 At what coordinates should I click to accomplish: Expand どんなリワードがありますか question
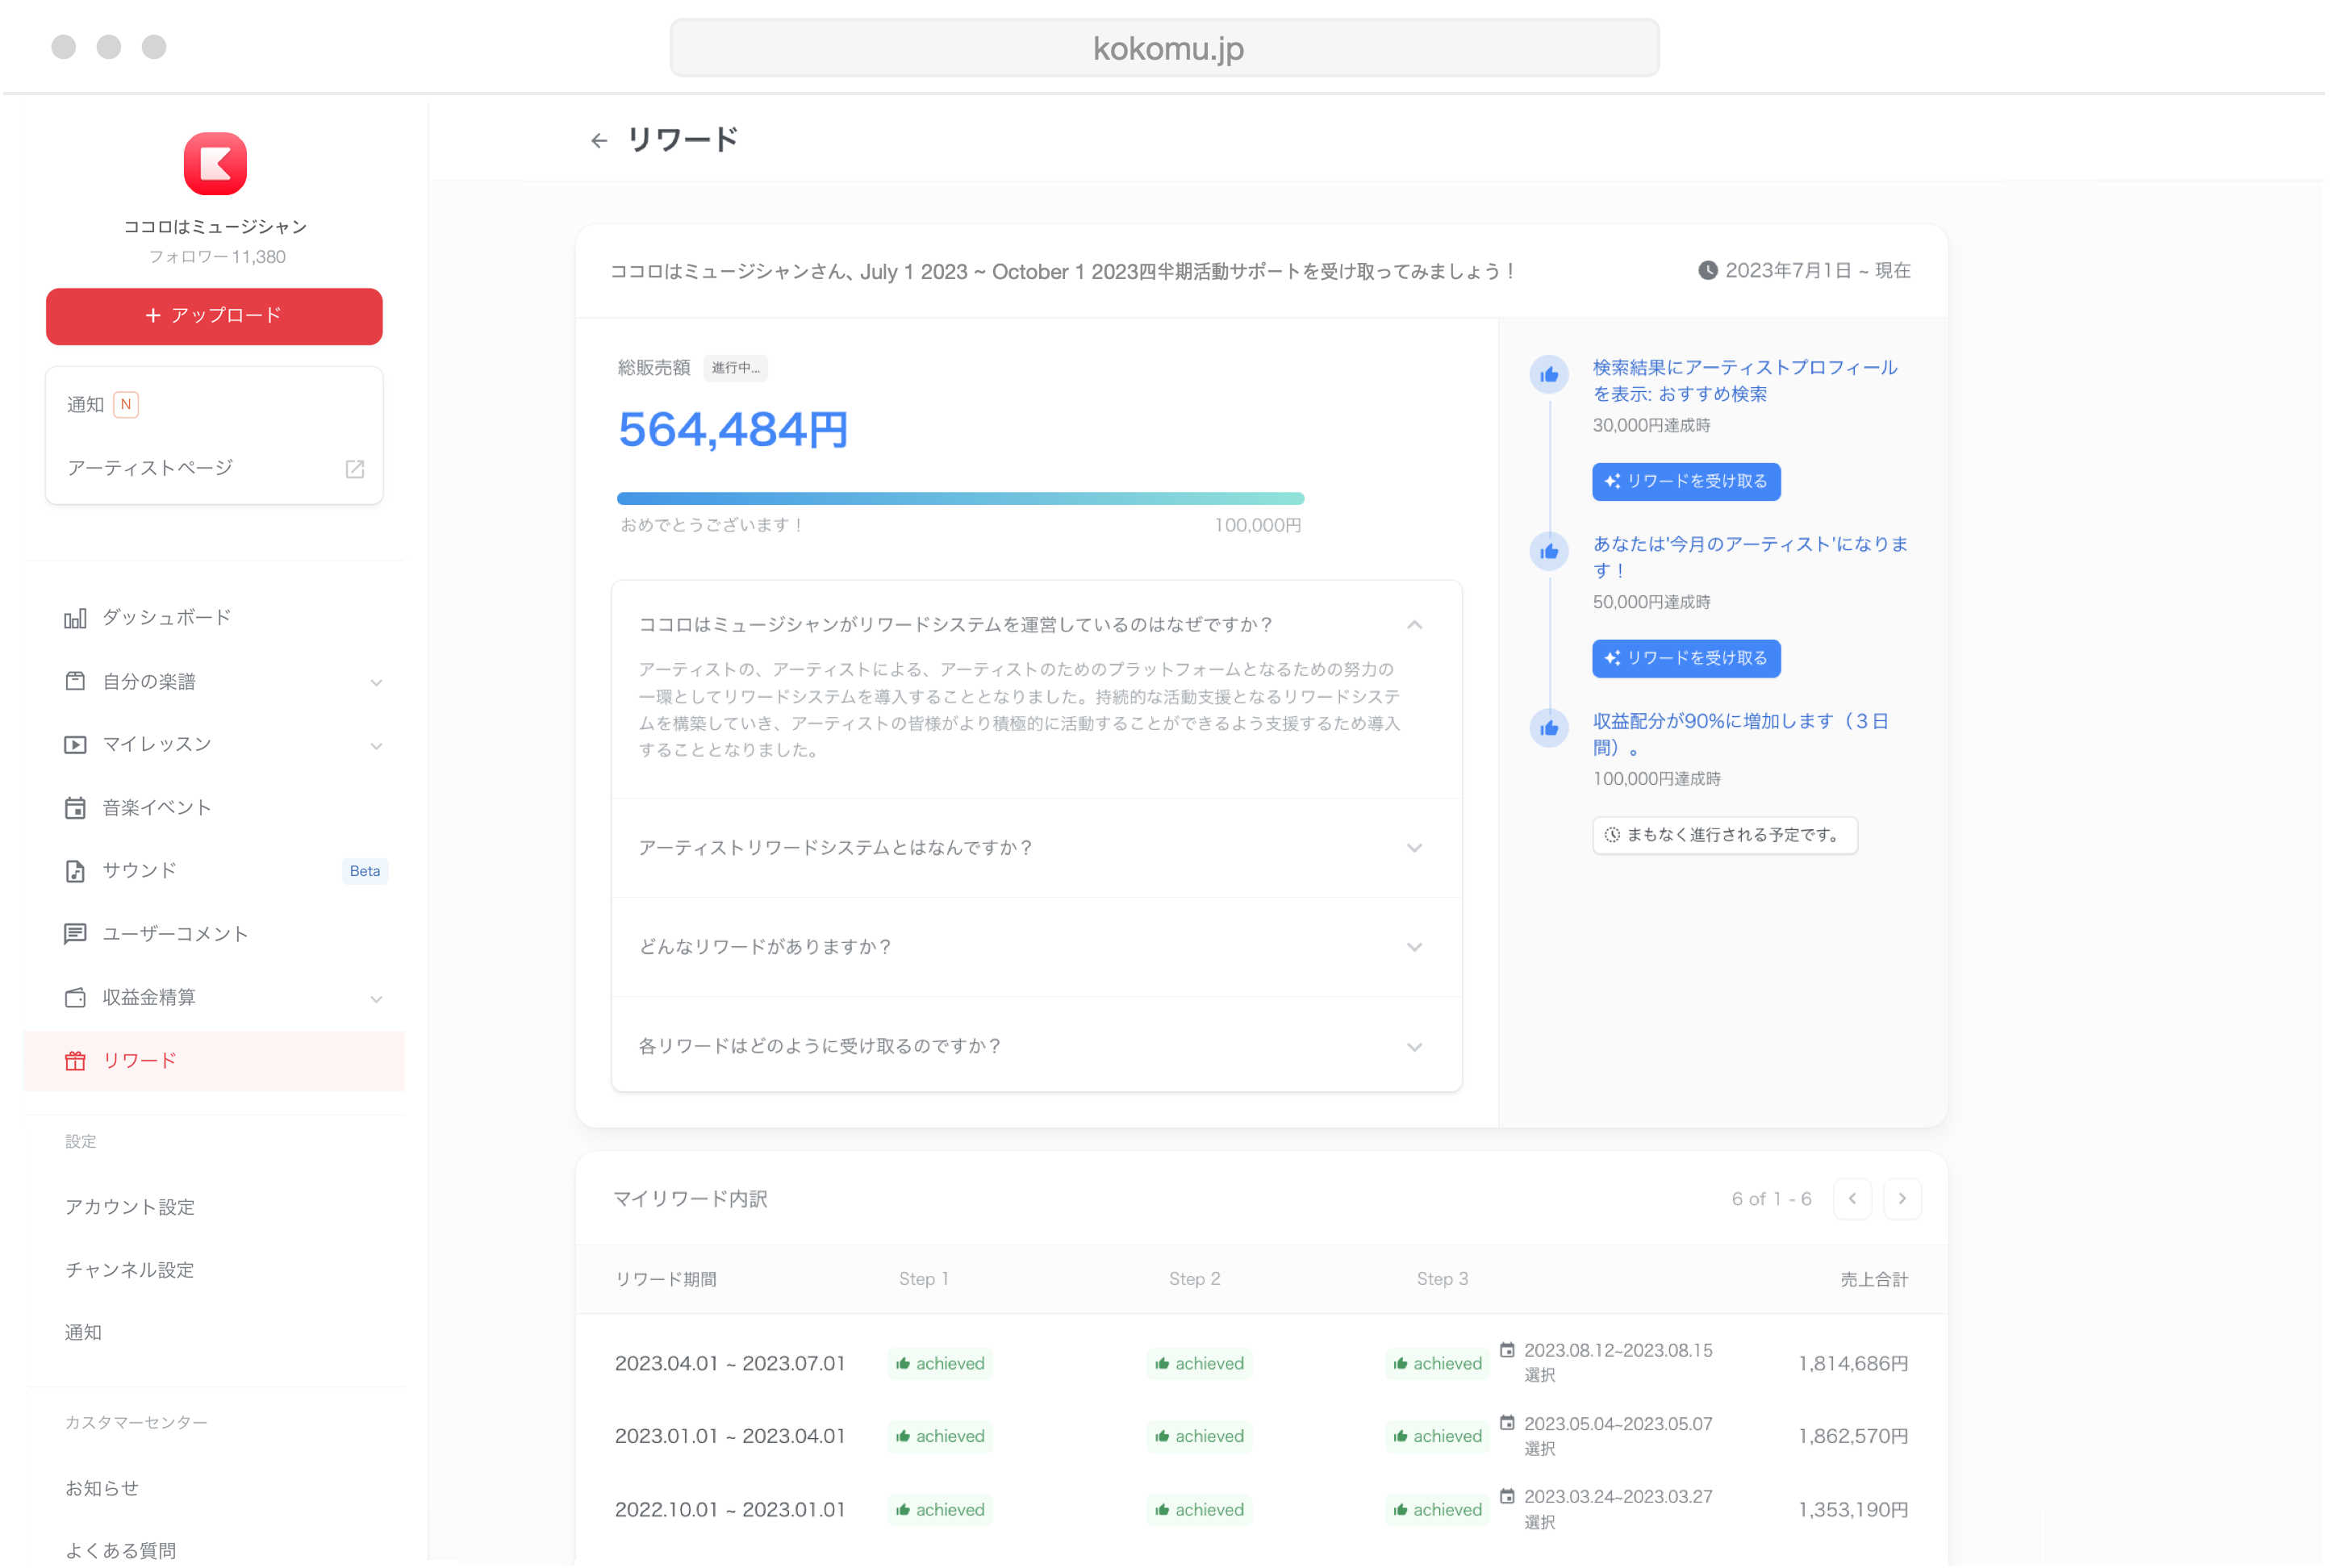click(x=1414, y=947)
